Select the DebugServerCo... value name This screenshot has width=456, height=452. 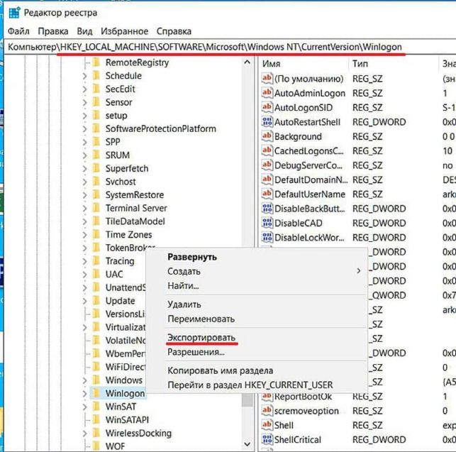click(308, 165)
